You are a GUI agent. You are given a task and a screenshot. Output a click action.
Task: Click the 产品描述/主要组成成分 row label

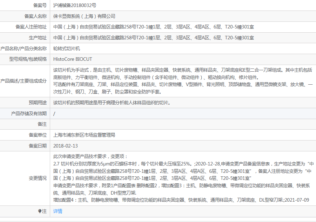(24, 81)
